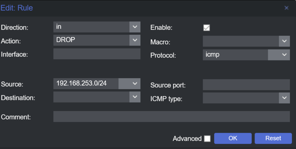Close the Edit: Rule dialog

click(286, 8)
